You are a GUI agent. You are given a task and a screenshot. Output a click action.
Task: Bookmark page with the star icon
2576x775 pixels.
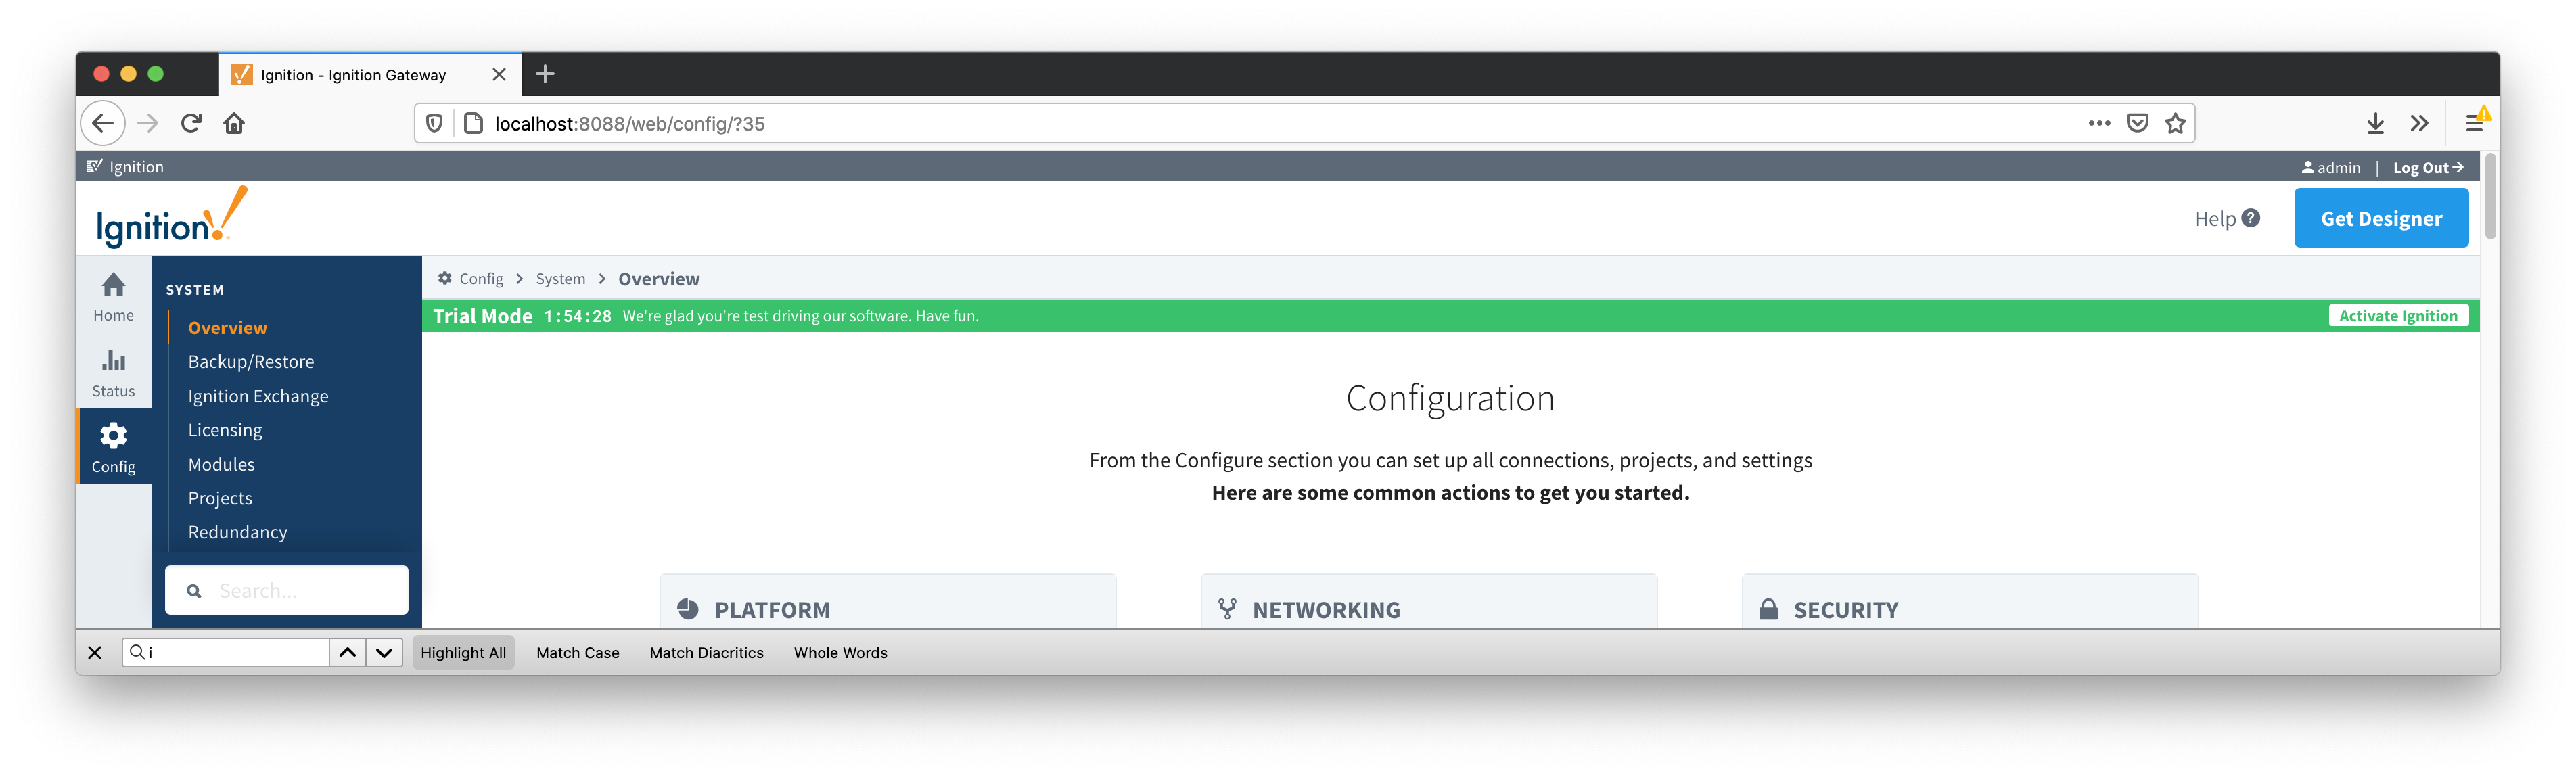pyautogui.click(x=2175, y=123)
